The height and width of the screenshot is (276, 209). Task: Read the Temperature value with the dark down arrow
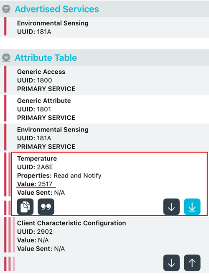171,206
